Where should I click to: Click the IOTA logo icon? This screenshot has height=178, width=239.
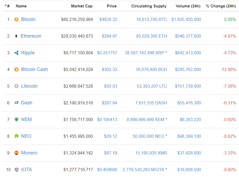[x=16, y=170]
